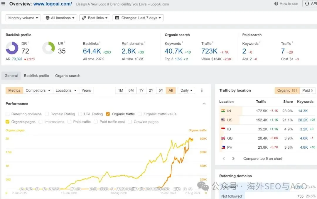This screenshot has width=317, height=199.
Task: Switch to the Backlink profile tab
Action: click(x=36, y=76)
